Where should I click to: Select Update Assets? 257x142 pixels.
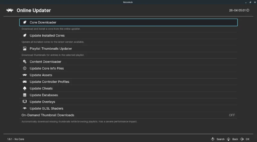(x=128, y=75)
